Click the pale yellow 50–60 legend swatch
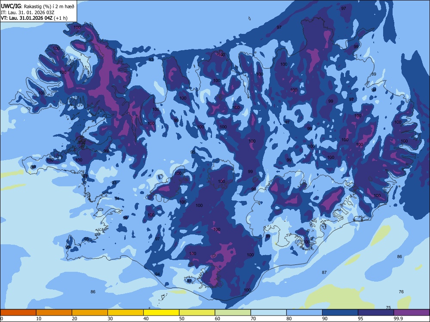Image resolution: width=430 pixels, height=322 pixels. coord(197,313)
